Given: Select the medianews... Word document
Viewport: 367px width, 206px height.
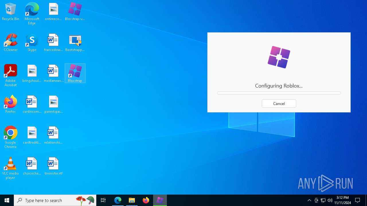Looking at the screenshot, I should [x=53, y=74].
